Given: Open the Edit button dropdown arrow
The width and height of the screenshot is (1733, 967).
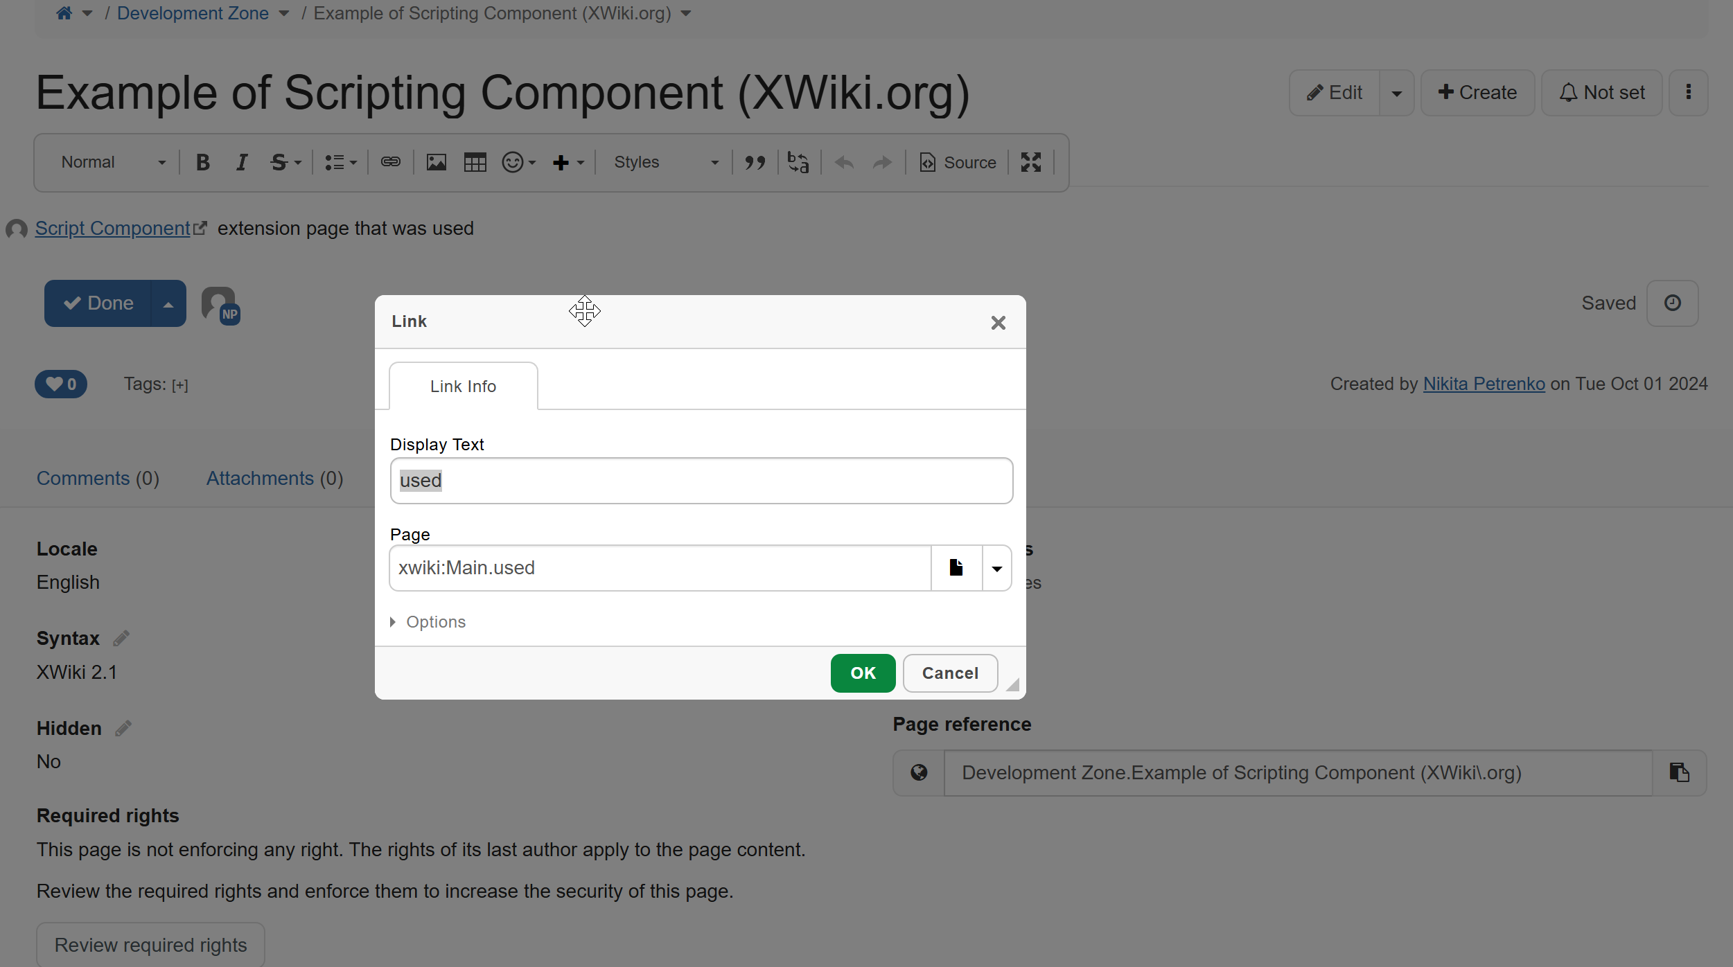Looking at the screenshot, I should click(x=1397, y=93).
